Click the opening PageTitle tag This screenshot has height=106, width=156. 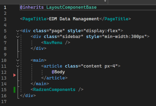click(35, 19)
